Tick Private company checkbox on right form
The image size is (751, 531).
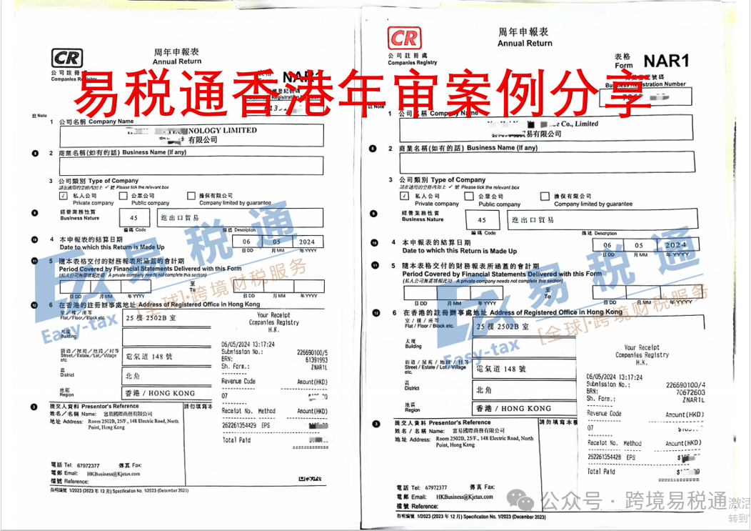point(404,197)
